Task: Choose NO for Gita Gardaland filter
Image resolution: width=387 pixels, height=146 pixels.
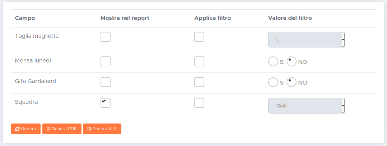Action: 292,82
